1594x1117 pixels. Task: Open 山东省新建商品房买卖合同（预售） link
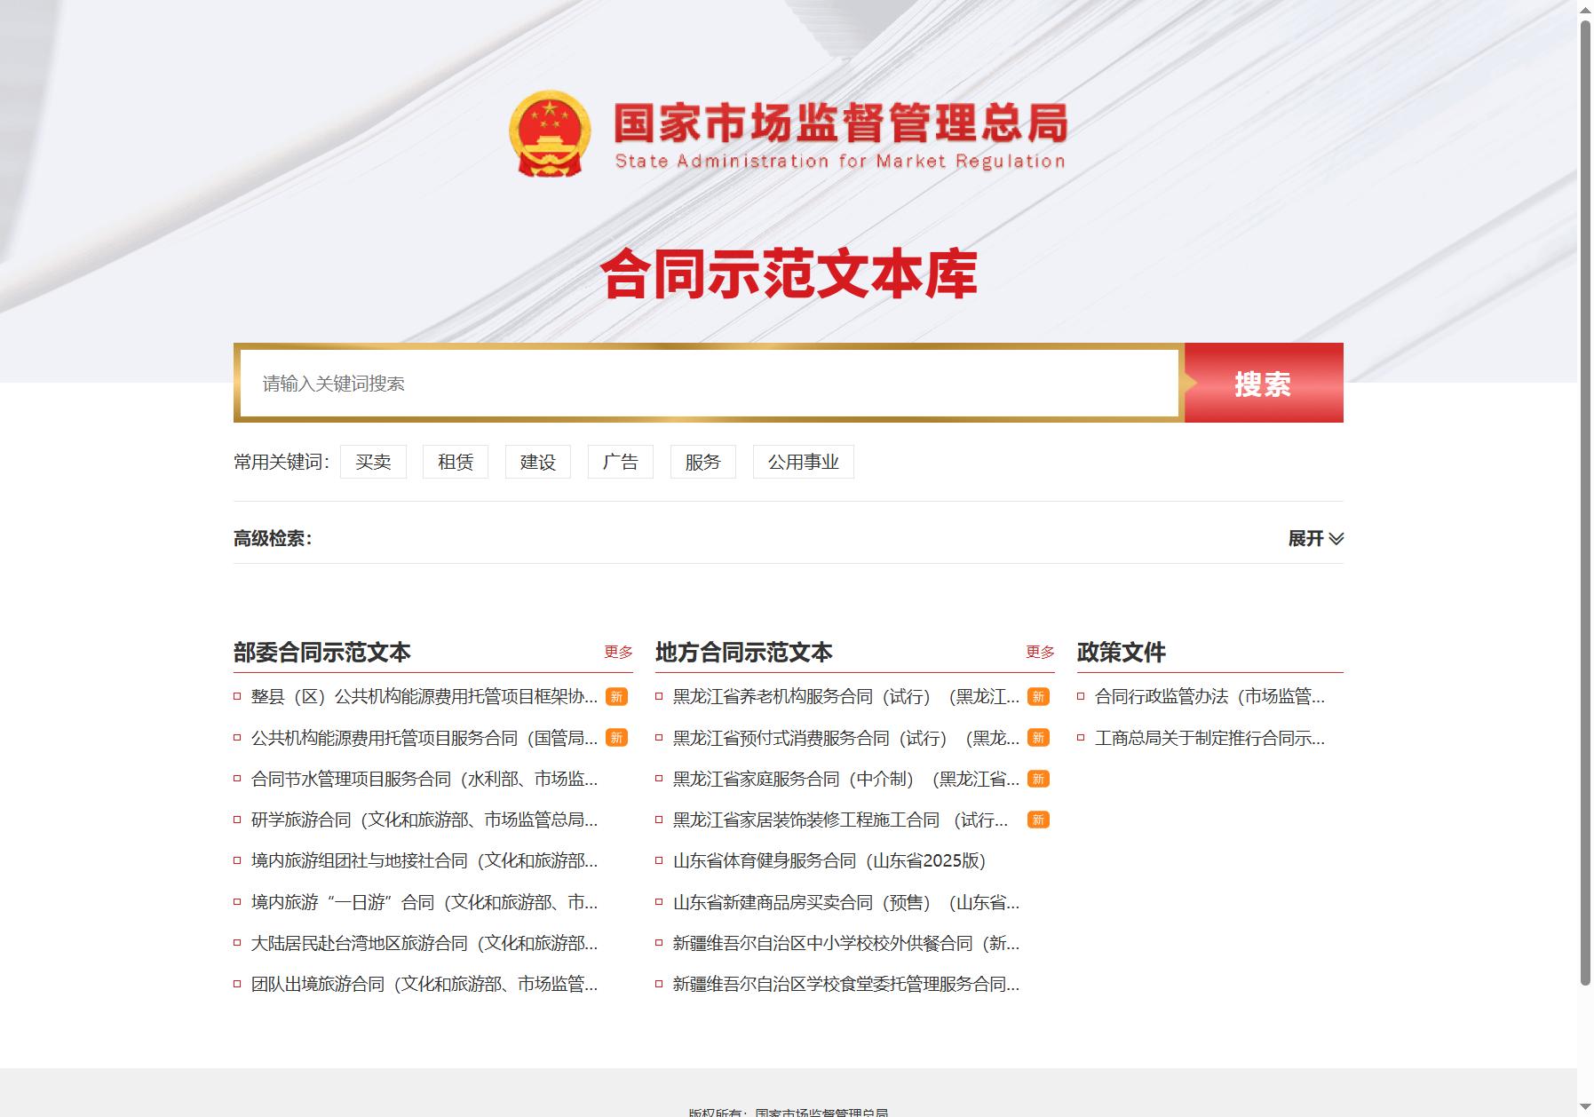[846, 902]
